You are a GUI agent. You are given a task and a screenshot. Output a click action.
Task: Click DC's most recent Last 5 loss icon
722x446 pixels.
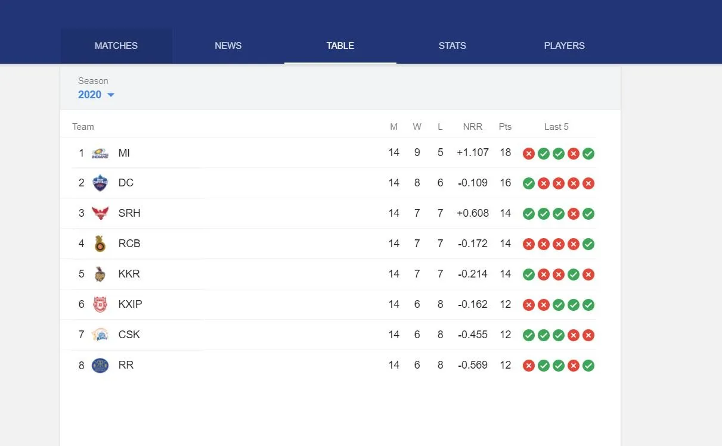coord(588,183)
